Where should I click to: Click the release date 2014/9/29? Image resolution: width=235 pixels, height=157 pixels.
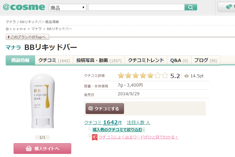[x=129, y=94]
